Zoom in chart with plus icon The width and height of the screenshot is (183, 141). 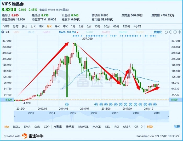(x=175, y=32)
